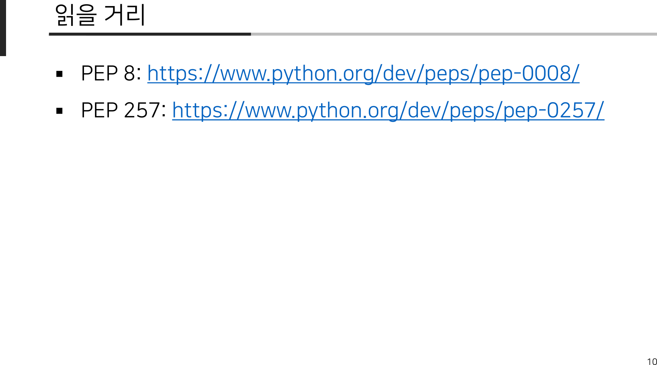
Task: Click the 'PEP 8:' label text
Action: click(x=111, y=73)
